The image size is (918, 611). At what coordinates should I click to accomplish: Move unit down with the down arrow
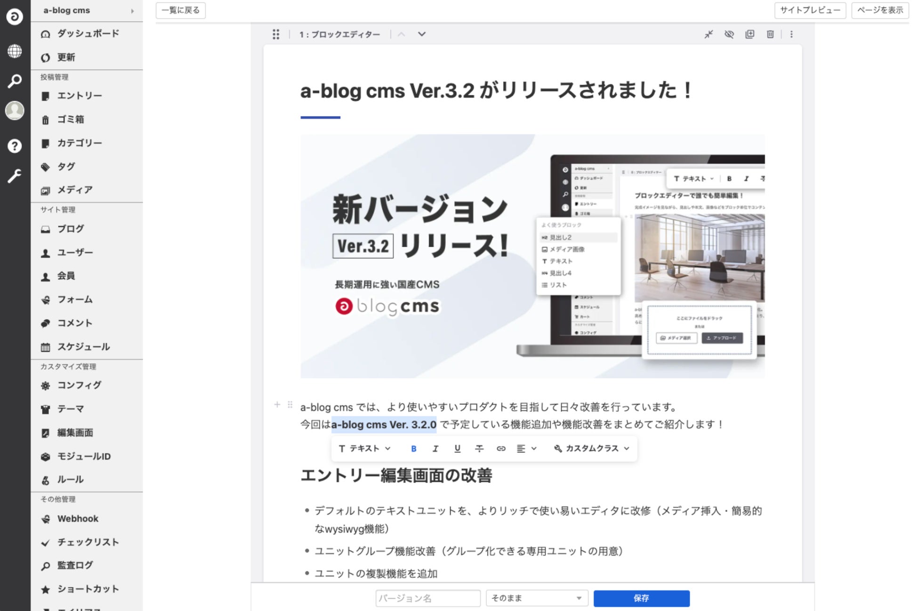tap(422, 34)
